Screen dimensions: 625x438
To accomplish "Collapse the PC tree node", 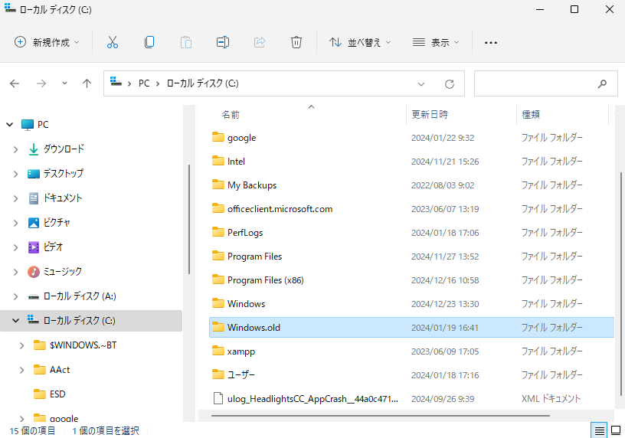I will pos(9,125).
